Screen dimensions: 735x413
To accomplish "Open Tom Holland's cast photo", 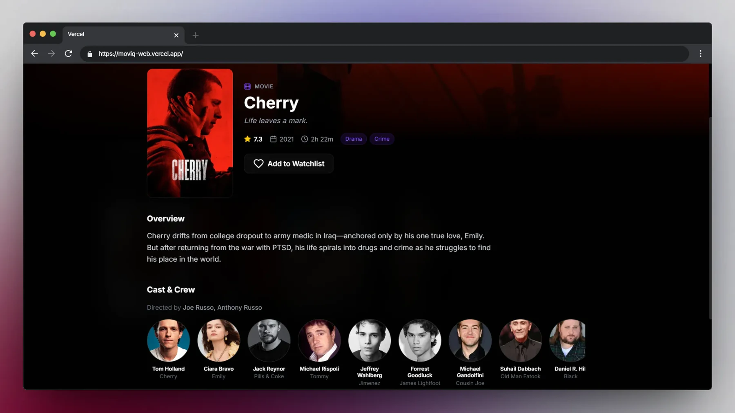I will coord(168,340).
